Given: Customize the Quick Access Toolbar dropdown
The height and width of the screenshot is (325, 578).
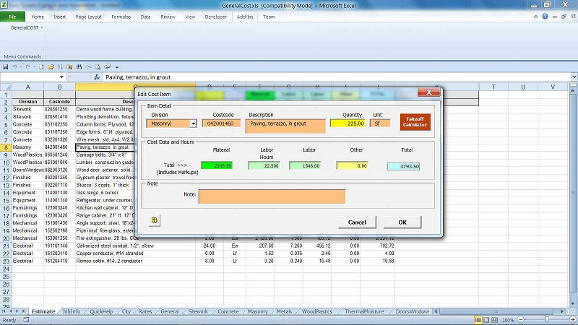Looking at the screenshot, I should coord(117,66).
